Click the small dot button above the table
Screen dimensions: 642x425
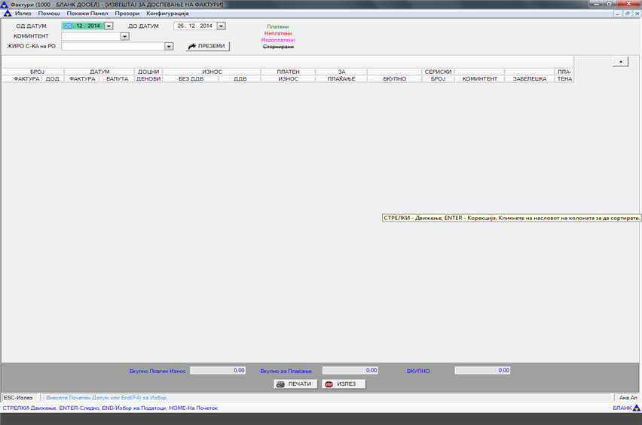pyautogui.click(x=620, y=62)
